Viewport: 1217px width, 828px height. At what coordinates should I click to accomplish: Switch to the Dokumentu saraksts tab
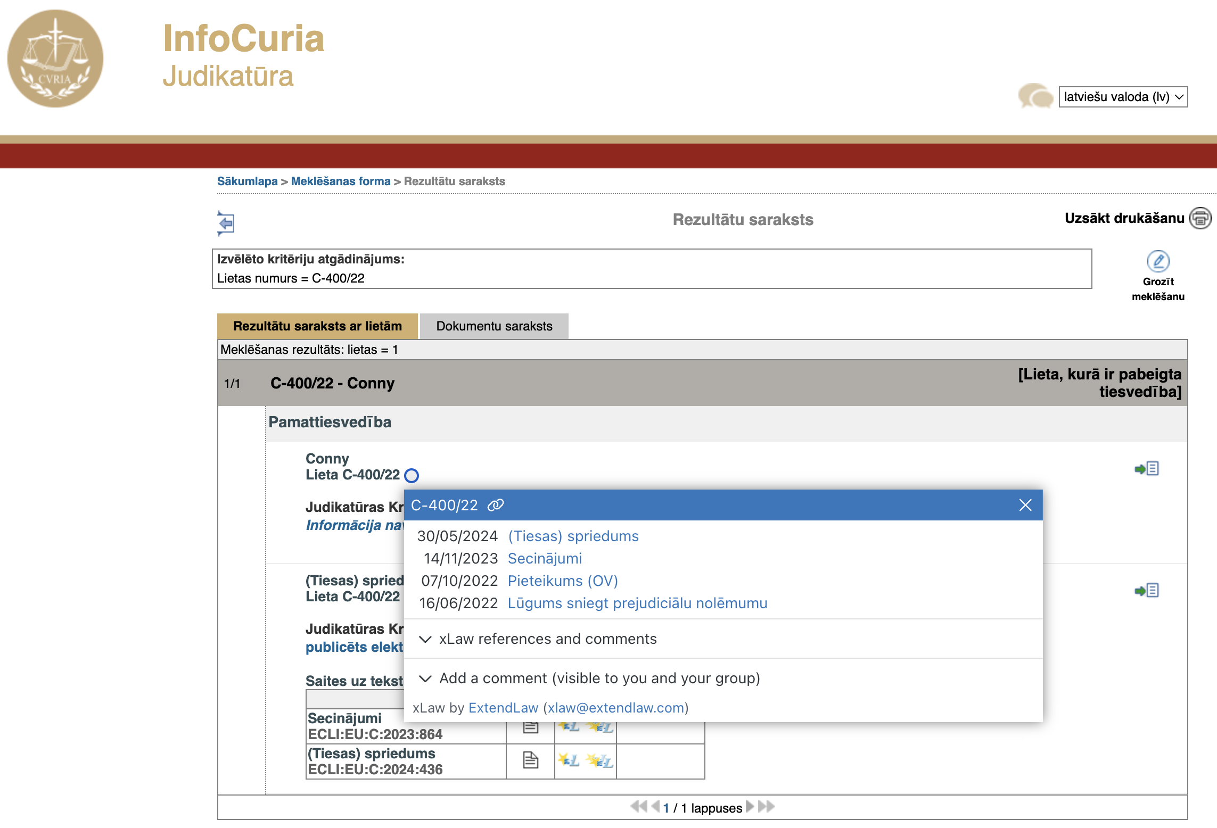tap(494, 326)
